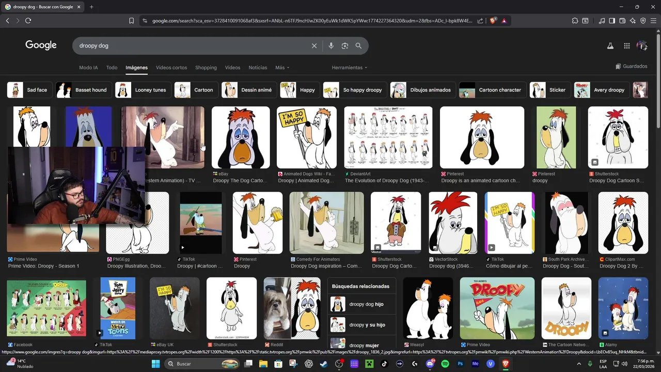
Task: Open Guardados saved items
Action: [x=631, y=66]
